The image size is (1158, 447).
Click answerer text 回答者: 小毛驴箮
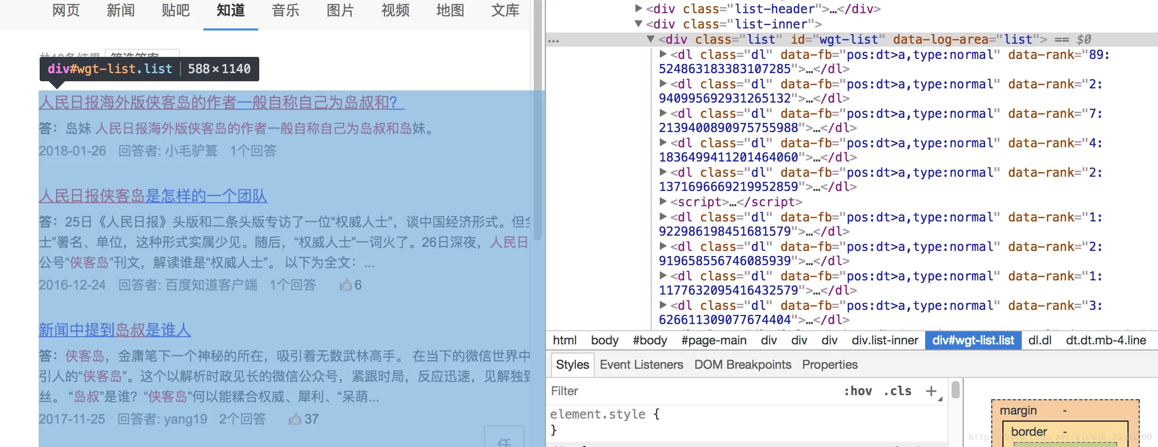pos(168,151)
